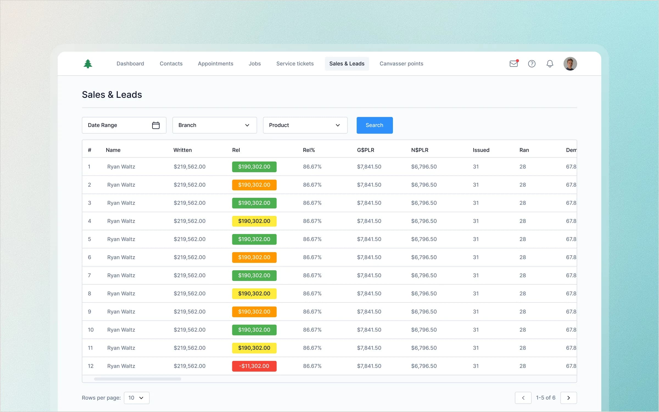Click green Rel badge in row 1
This screenshot has height=412, width=659.
254,167
